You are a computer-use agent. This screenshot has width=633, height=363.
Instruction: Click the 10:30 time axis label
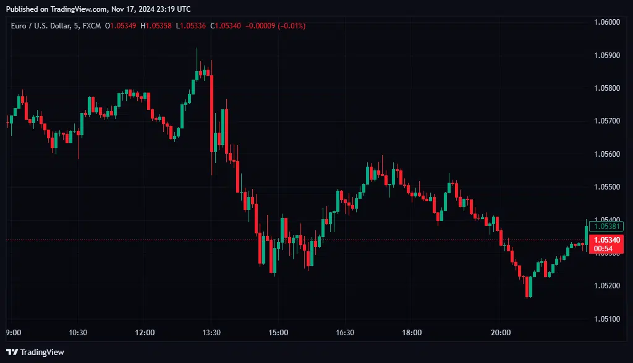tap(78, 333)
